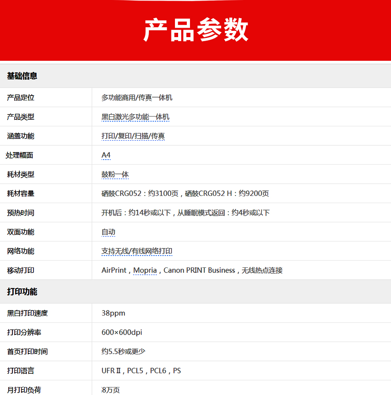Select the 耗材容量 row label

click(x=21, y=194)
